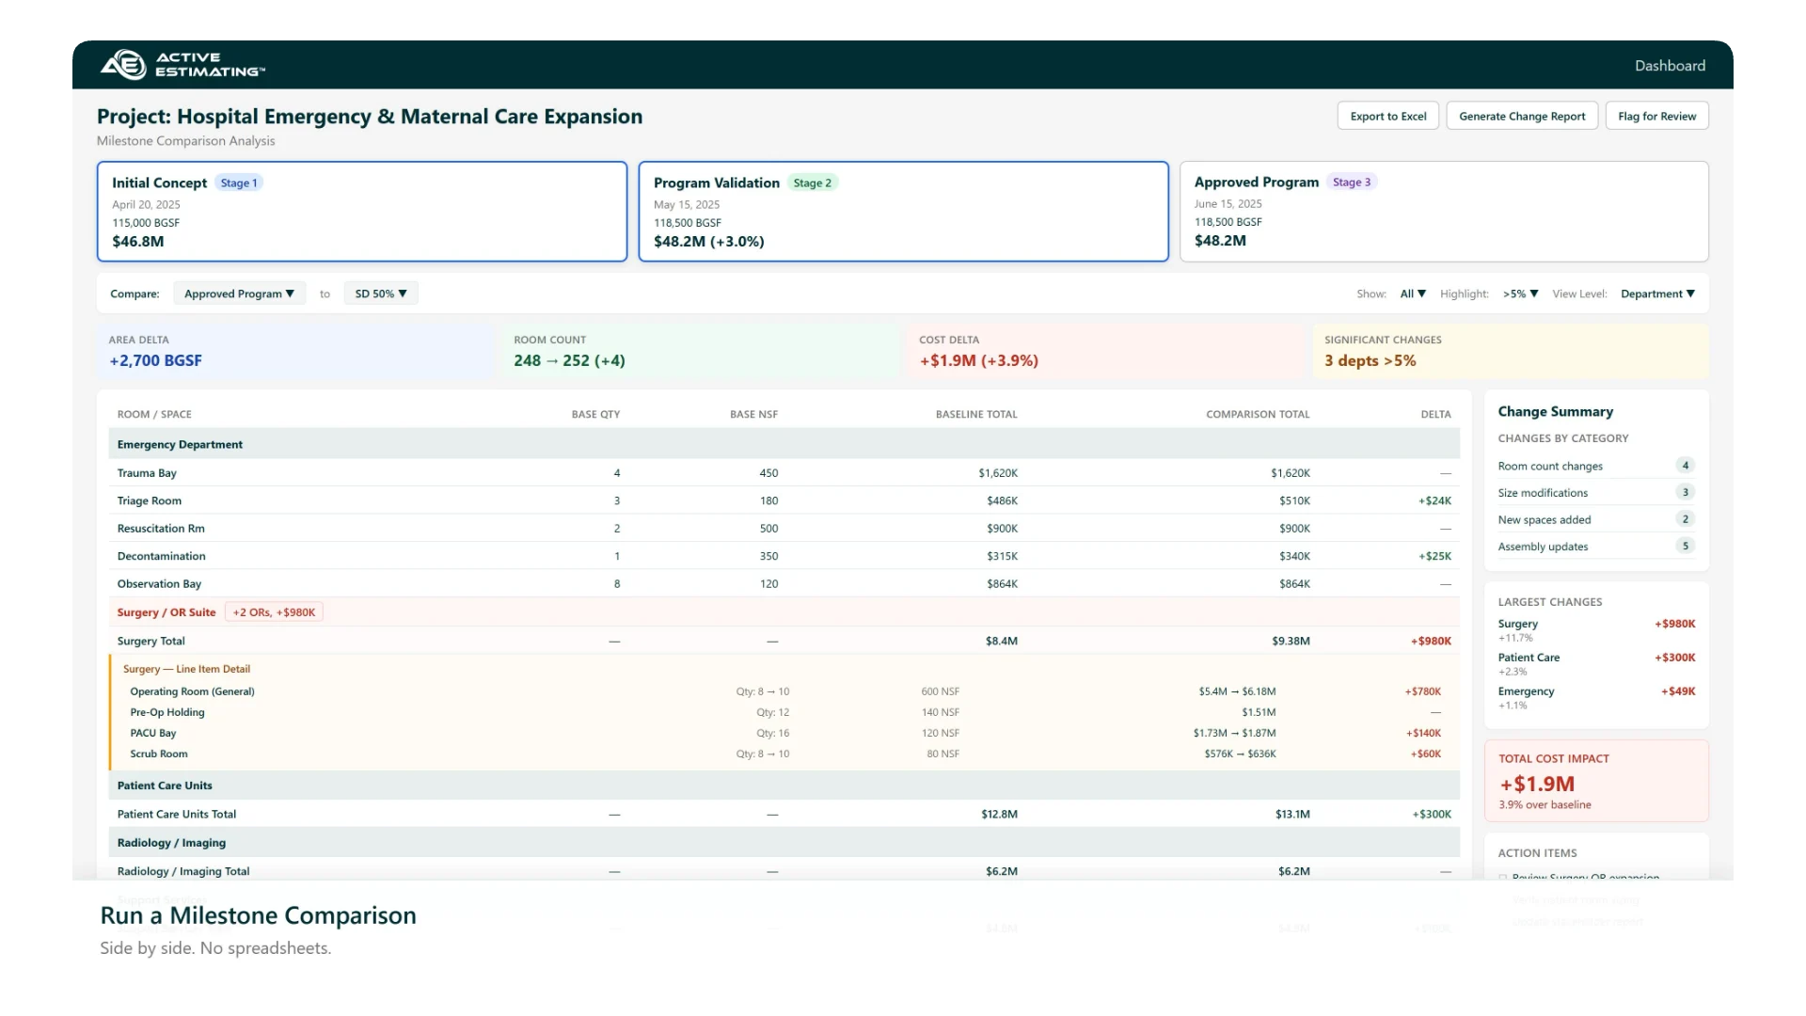Collapse the Surgery / OR Suite section
The width and height of the screenshot is (1806, 1016).
166,612
